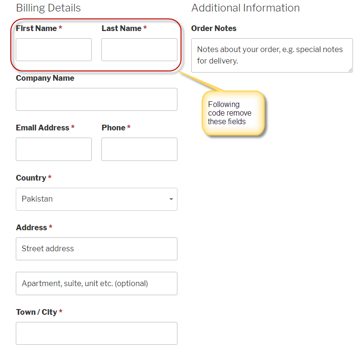Select the yellow callout note

click(x=233, y=113)
